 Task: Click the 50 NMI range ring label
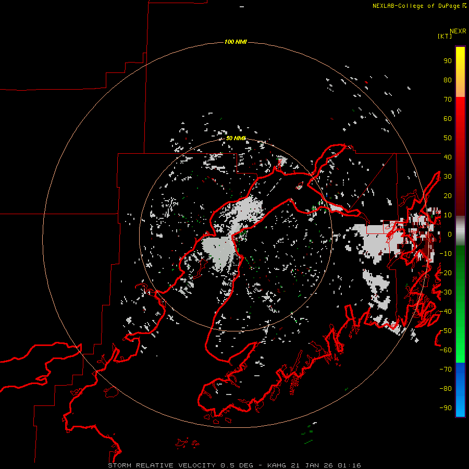(236, 138)
